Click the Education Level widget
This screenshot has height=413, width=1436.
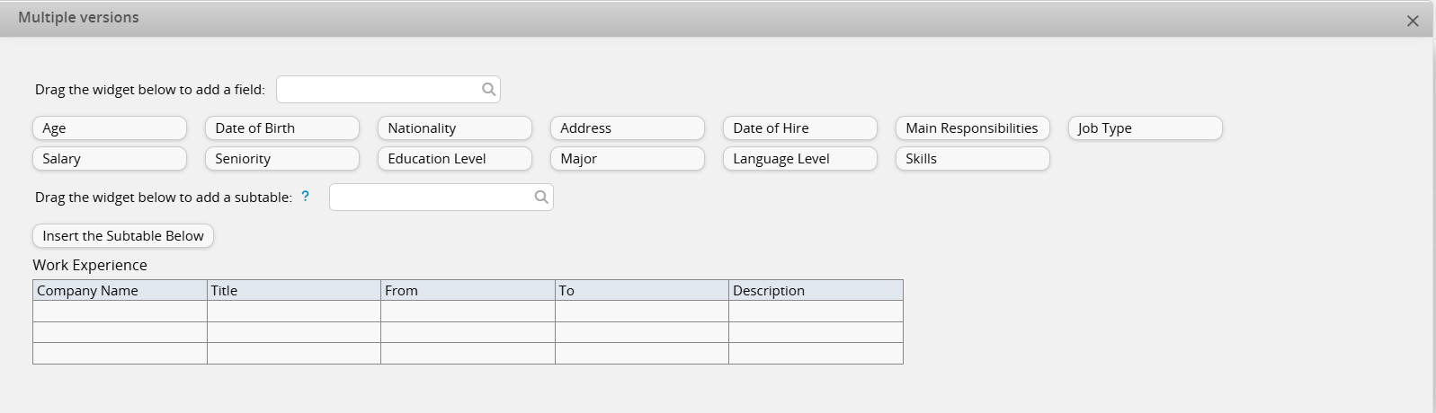click(x=455, y=159)
